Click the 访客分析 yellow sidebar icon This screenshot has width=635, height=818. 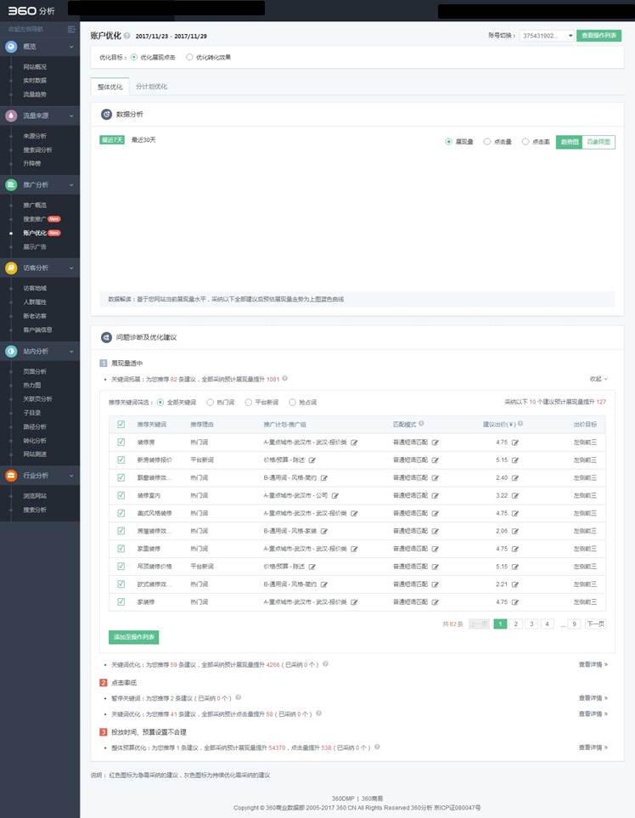[11, 268]
